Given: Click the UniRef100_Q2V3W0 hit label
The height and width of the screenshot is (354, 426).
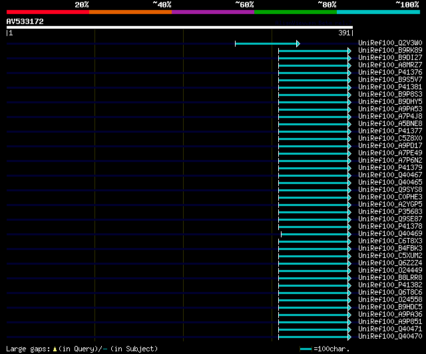Looking at the screenshot, I should tap(390, 43).
